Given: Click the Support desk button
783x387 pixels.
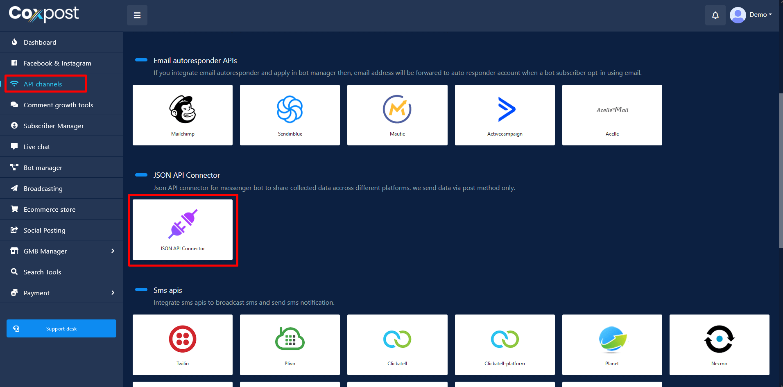Looking at the screenshot, I should (61, 328).
